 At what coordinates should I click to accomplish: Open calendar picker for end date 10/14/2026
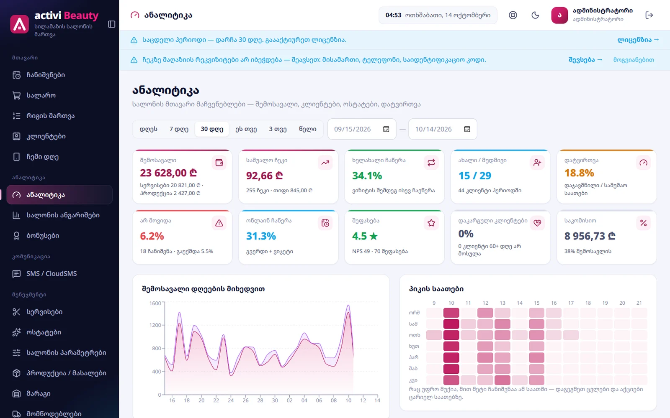point(467,129)
